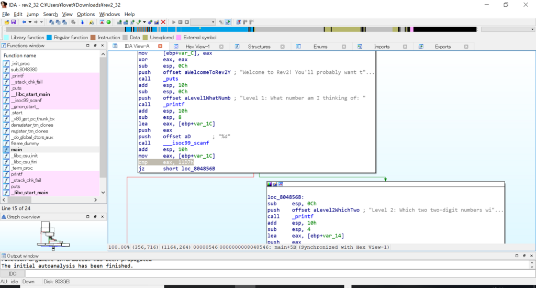Viewport: 536px width, 288px height.
Task: Switch to the Hex View-1 tab
Action: 197,47
